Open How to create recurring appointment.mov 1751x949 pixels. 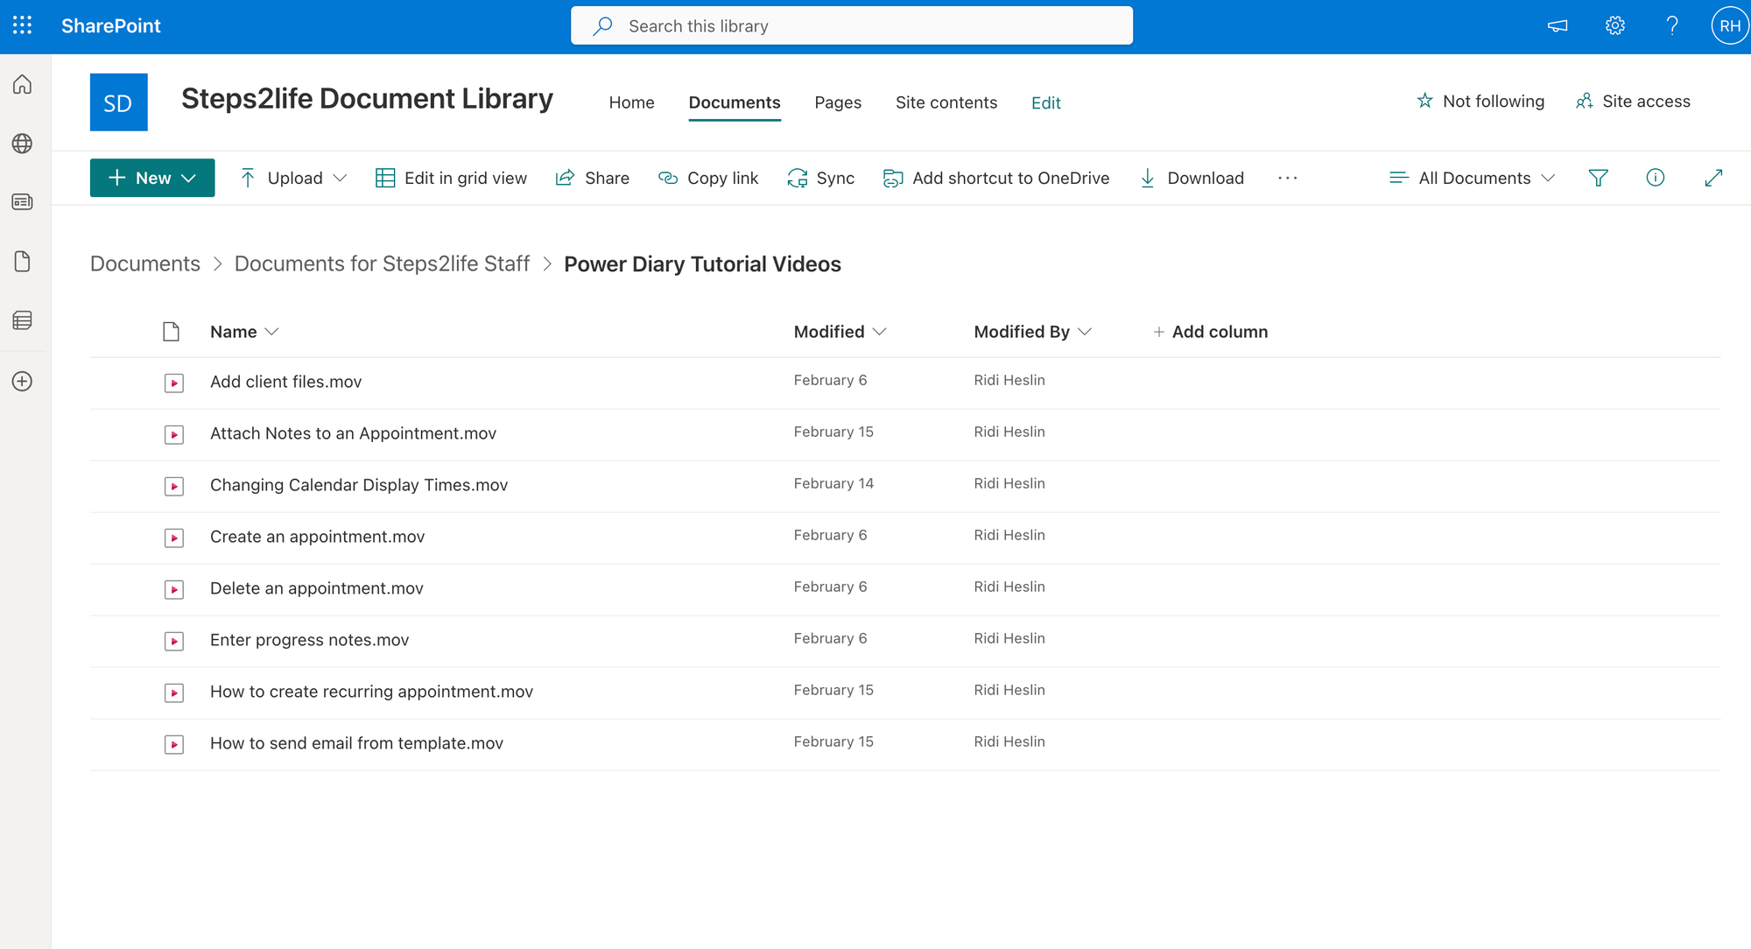click(371, 692)
